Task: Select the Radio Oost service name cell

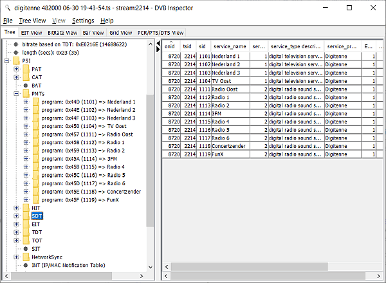Action: point(230,89)
